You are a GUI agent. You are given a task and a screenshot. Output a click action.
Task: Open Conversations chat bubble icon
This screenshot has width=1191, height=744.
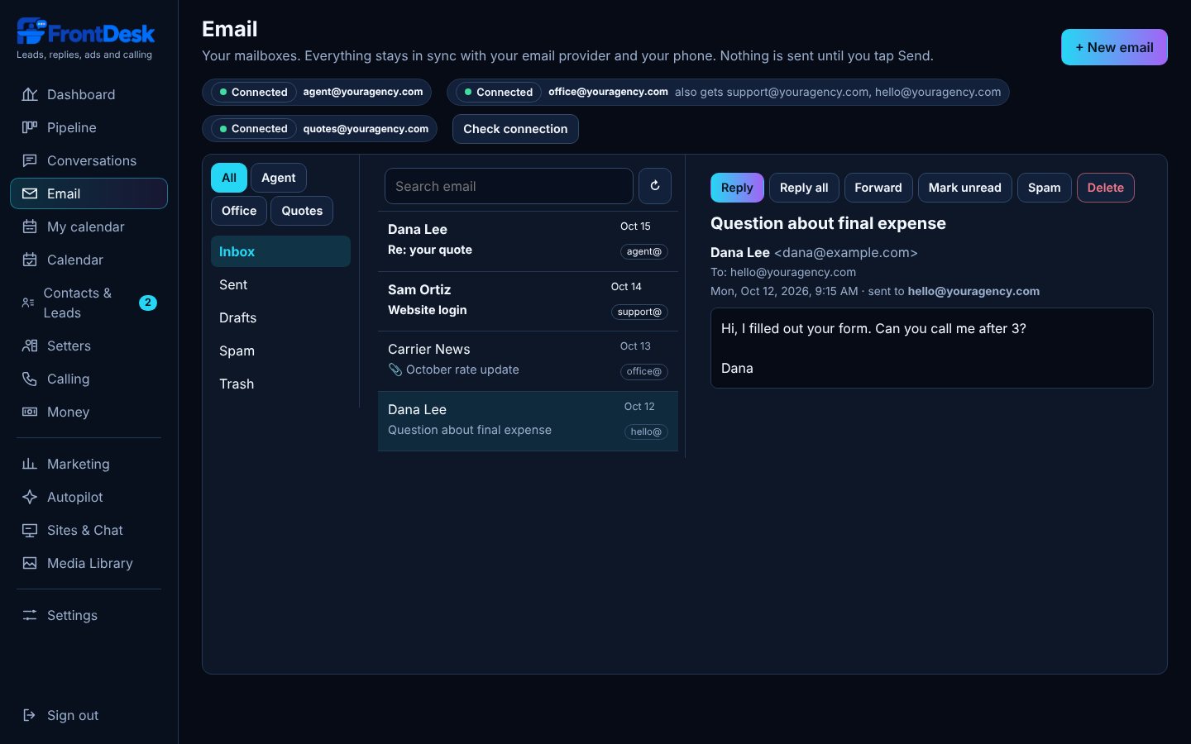pos(30,160)
